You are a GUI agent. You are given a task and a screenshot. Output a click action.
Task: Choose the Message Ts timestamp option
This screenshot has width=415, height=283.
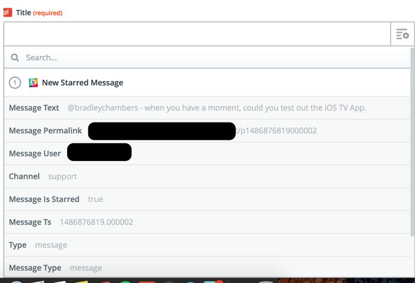pos(207,222)
